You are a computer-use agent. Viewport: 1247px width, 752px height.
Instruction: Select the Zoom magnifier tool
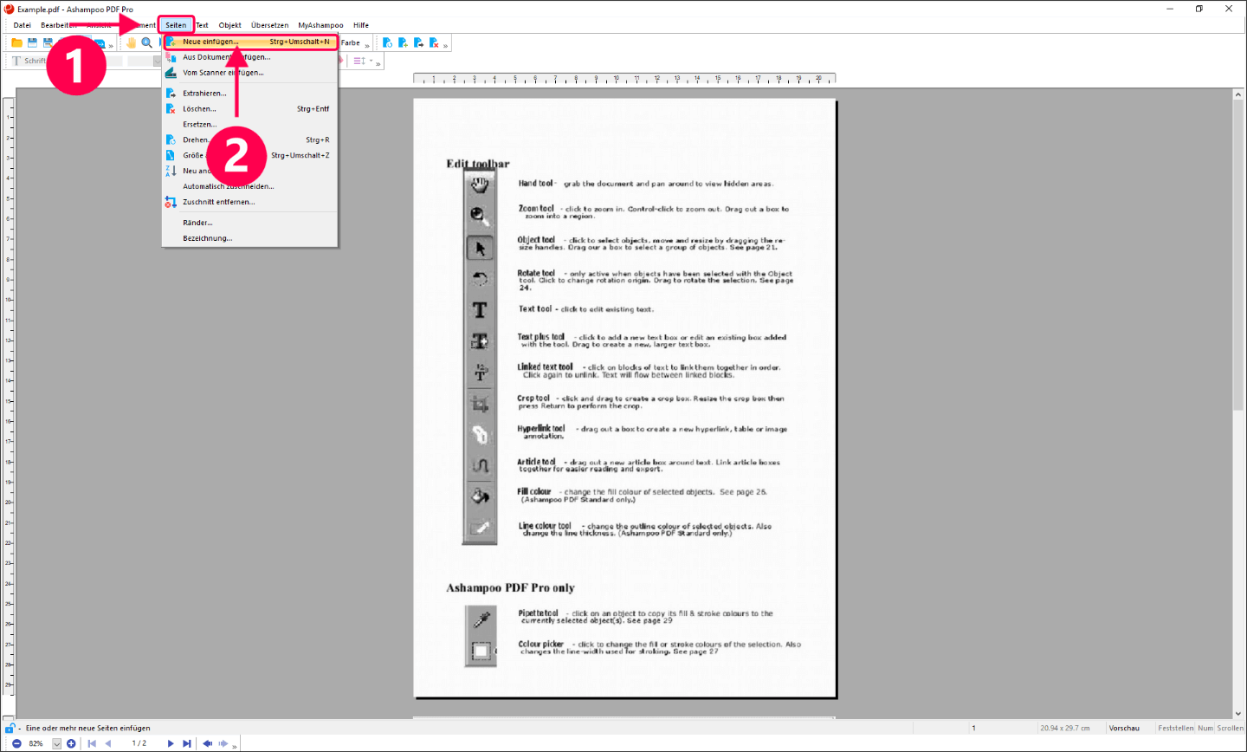147,42
